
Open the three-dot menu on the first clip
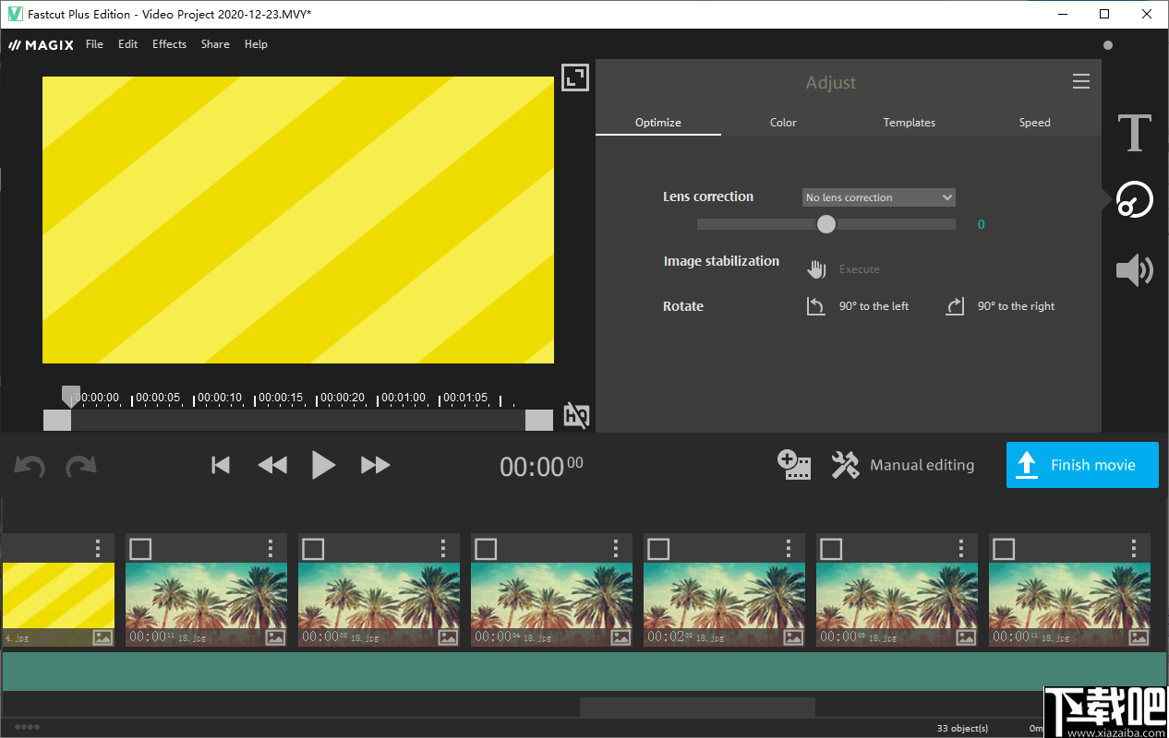click(98, 548)
